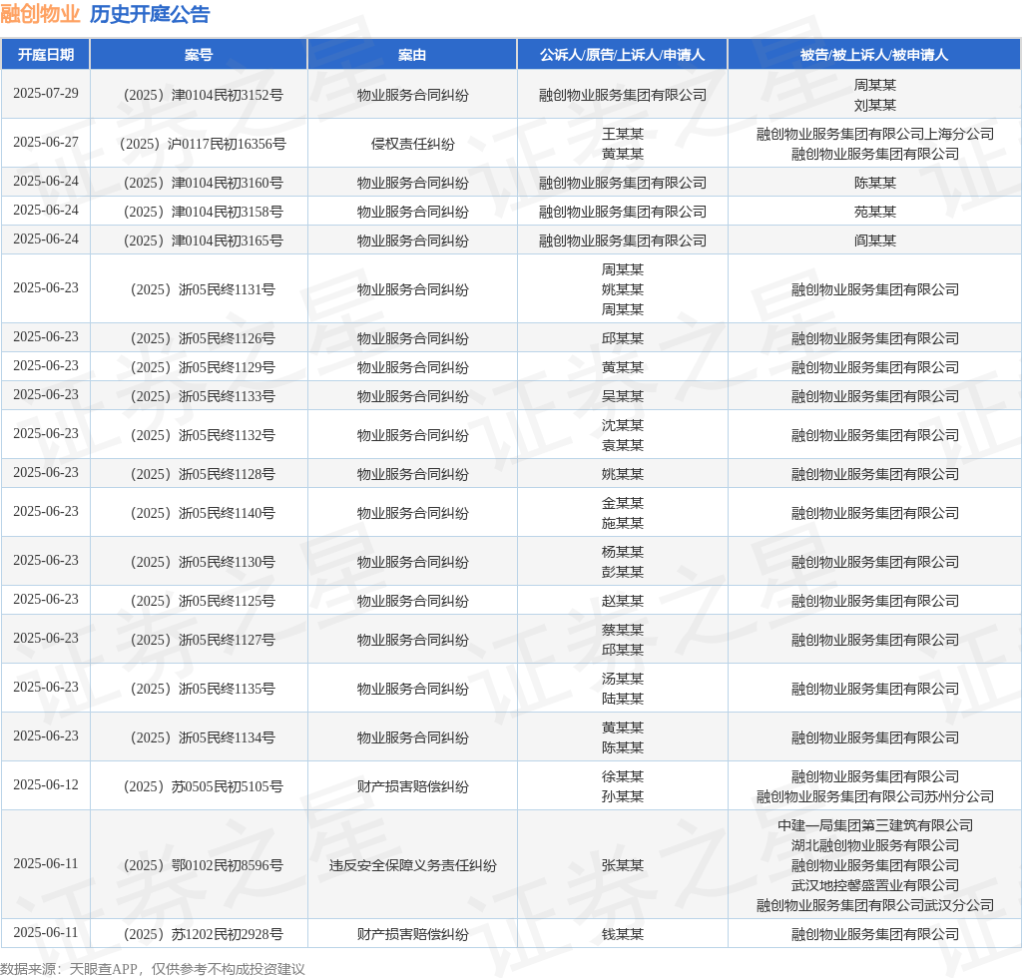Click plaintiff 袁某某

pos(623,445)
